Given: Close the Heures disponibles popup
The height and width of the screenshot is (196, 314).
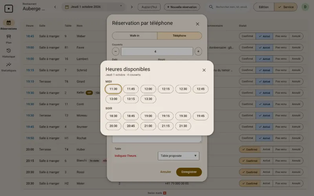Looking at the screenshot, I should click(204, 70).
